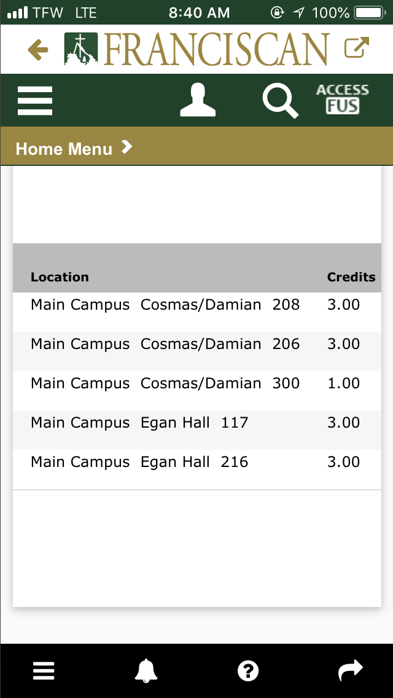The height and width of the screenshot is (698, 393).
Task: Tap the share arrow icon
Action: pos(351,671)
